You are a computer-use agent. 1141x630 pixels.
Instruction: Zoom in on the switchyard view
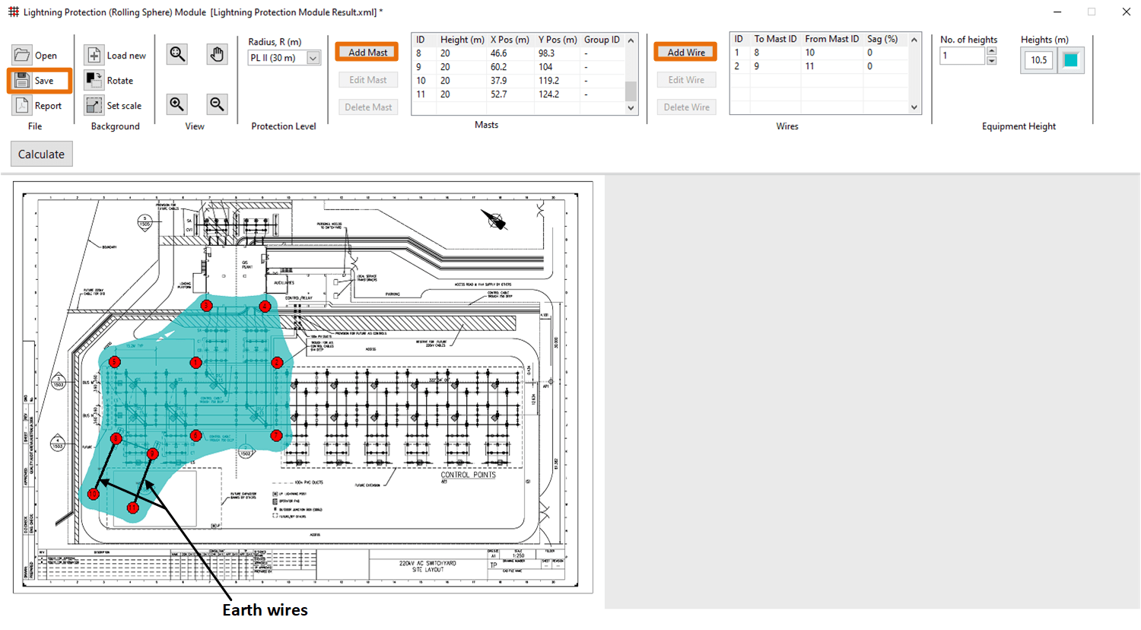pyautogui.click(x=176, y=104)
